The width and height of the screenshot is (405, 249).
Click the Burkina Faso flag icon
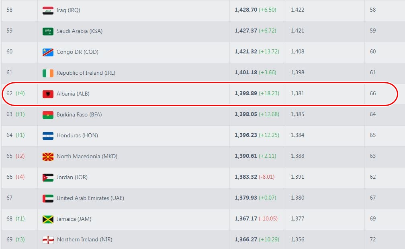pyautogui.click(x=48, y=115)
